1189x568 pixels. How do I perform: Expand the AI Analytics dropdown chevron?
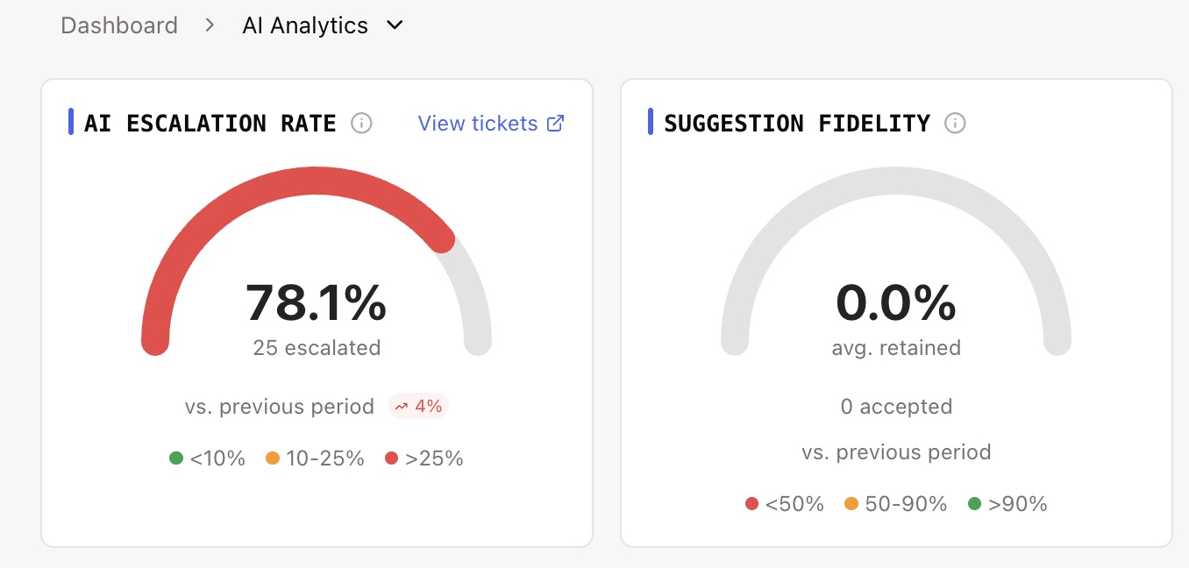(x=395, y=25)
